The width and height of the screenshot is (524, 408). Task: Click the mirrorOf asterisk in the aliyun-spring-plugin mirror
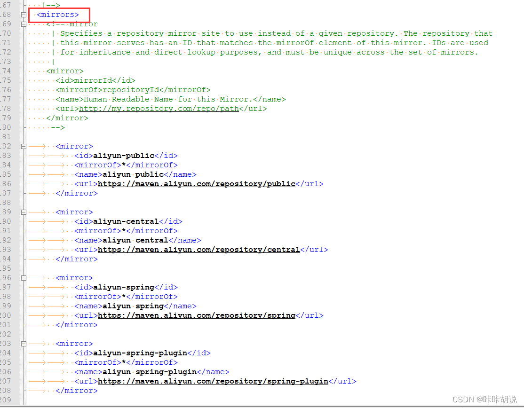pyautogui.click(x=124, y=362)
